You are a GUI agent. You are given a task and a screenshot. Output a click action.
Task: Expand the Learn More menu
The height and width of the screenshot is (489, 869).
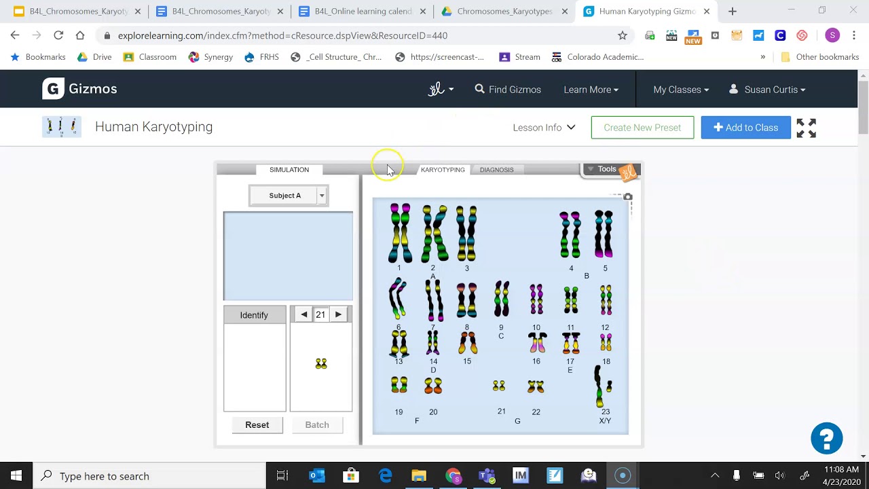(591, 90)
